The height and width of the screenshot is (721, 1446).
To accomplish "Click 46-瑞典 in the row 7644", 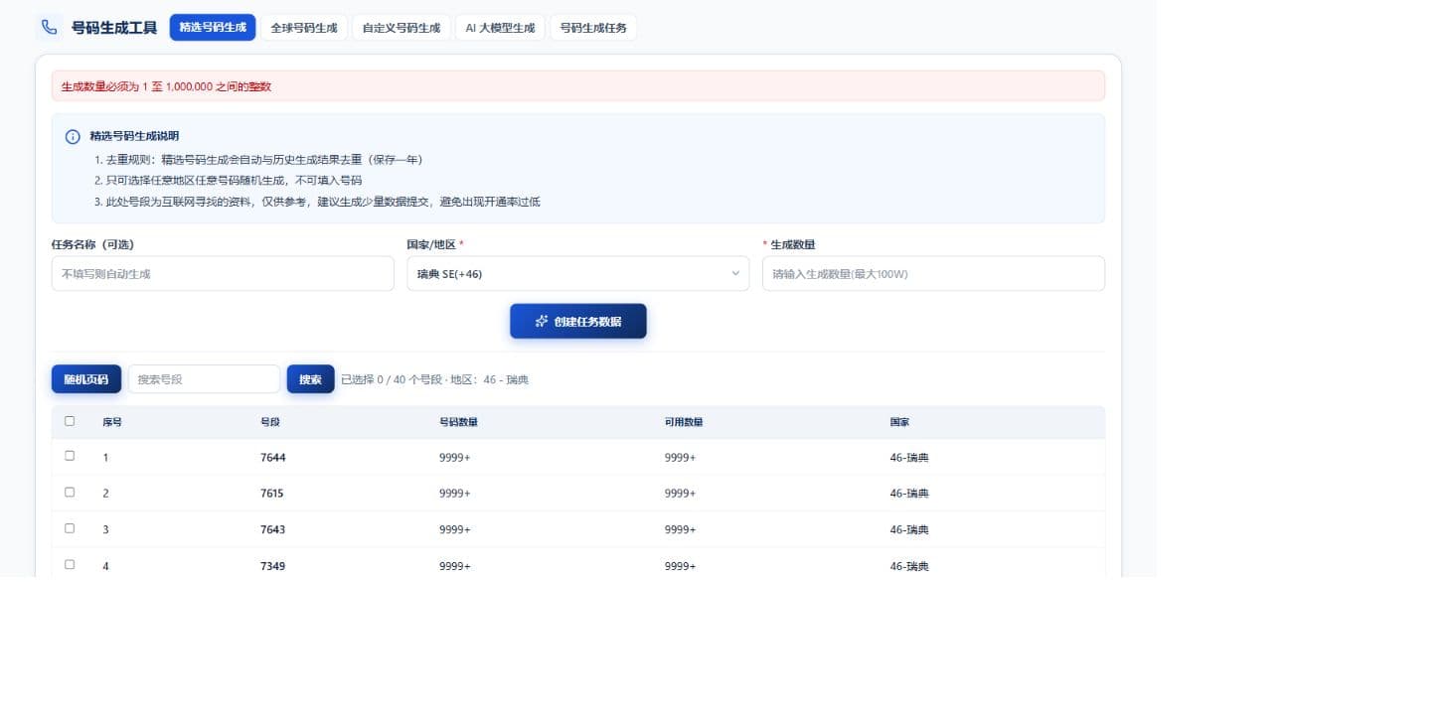I will (x=909, y=458).
